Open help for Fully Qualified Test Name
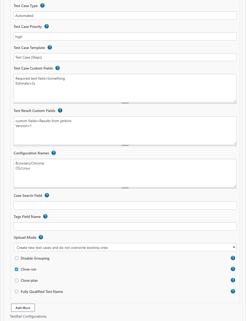246x321 pixels. pyautogui.click(x=233, y=291)
